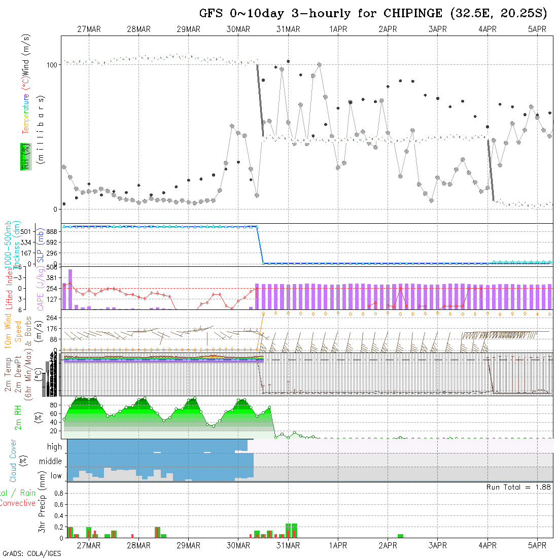Select the 27MAR label on the top axis
Image resolution: width=558 pixels, height=558 pixels.
tap(89, 29)
